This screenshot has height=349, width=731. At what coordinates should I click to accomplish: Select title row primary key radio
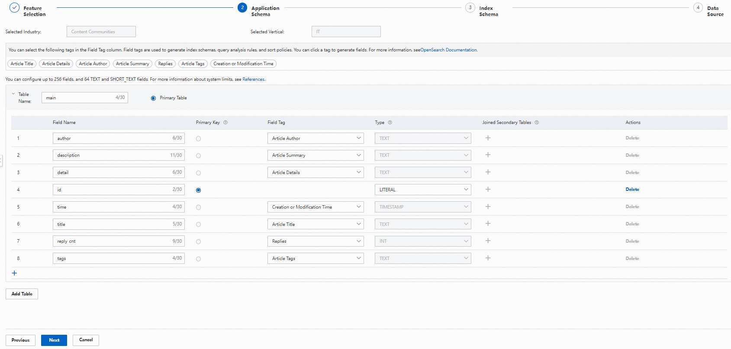coord(198,225)
